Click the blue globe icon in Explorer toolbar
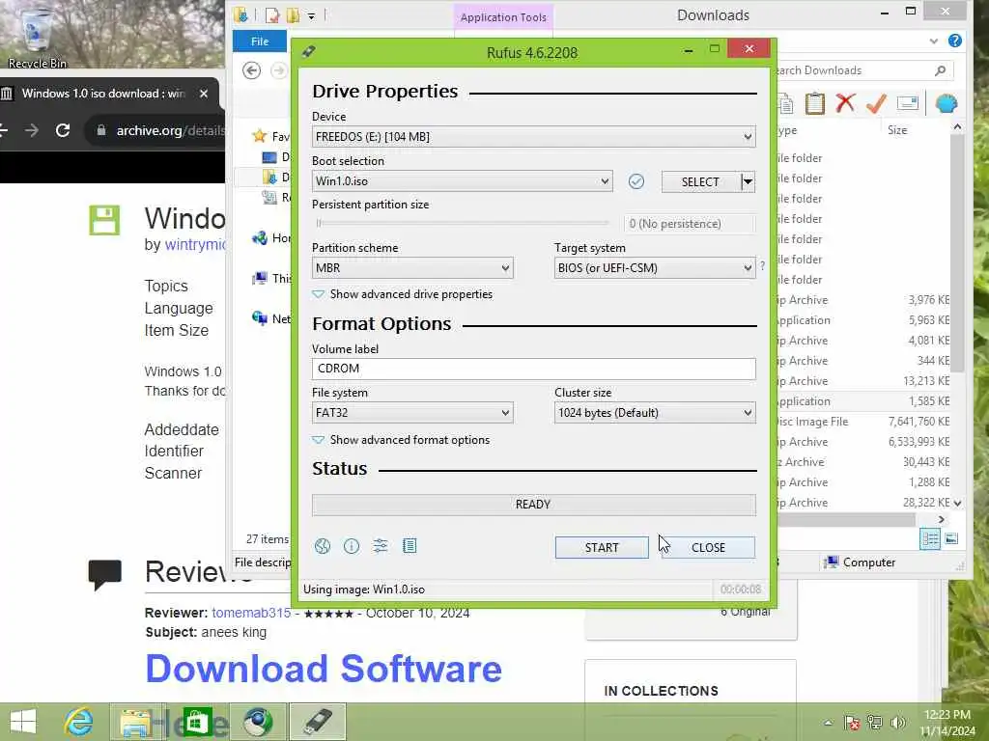The width and height of the screenshot is (989, 741). 947,102
